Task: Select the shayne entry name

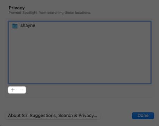Action: click(x=28, y=26)
